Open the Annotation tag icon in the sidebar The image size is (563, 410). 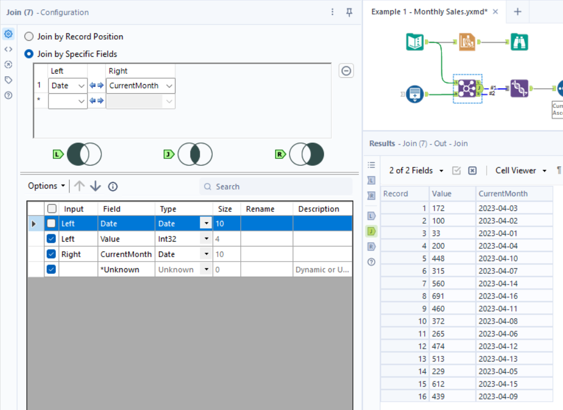[8, 80]
